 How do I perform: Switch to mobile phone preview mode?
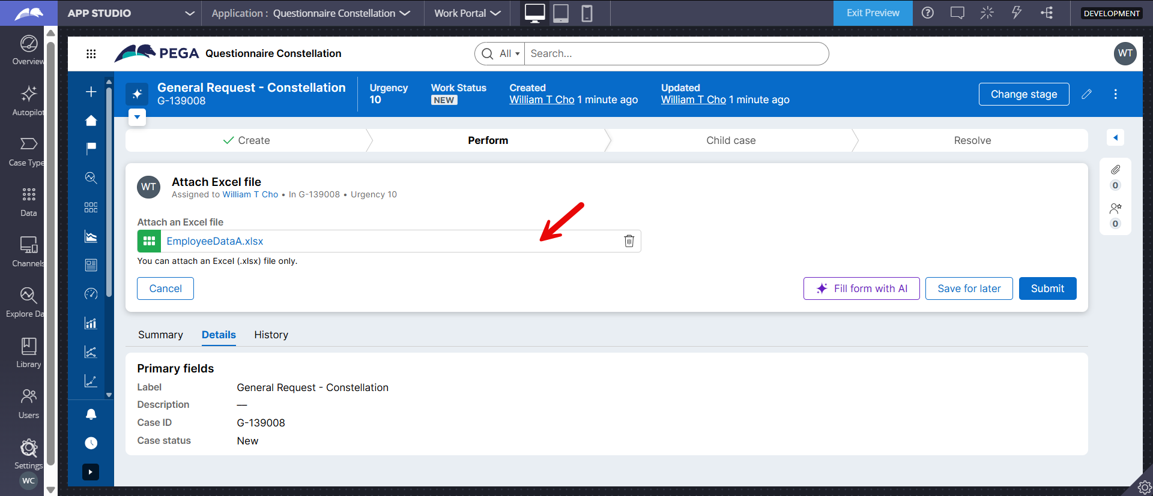(x=587, y=13)
